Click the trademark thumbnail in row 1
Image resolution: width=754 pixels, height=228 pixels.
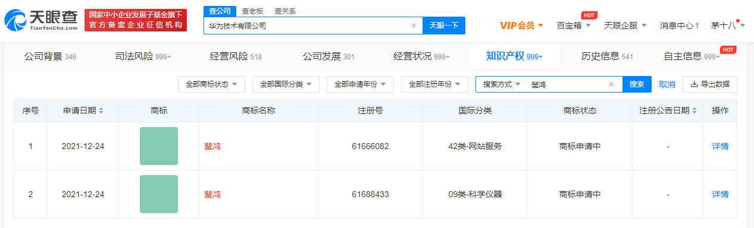click(x=159, y=146)
